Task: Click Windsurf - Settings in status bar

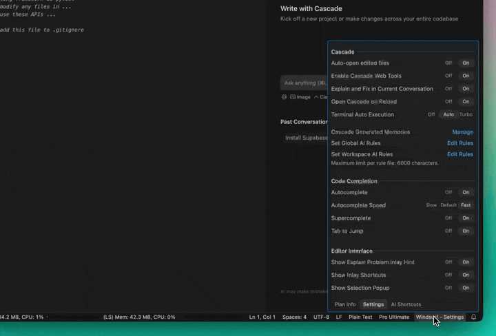Action: 440,317
